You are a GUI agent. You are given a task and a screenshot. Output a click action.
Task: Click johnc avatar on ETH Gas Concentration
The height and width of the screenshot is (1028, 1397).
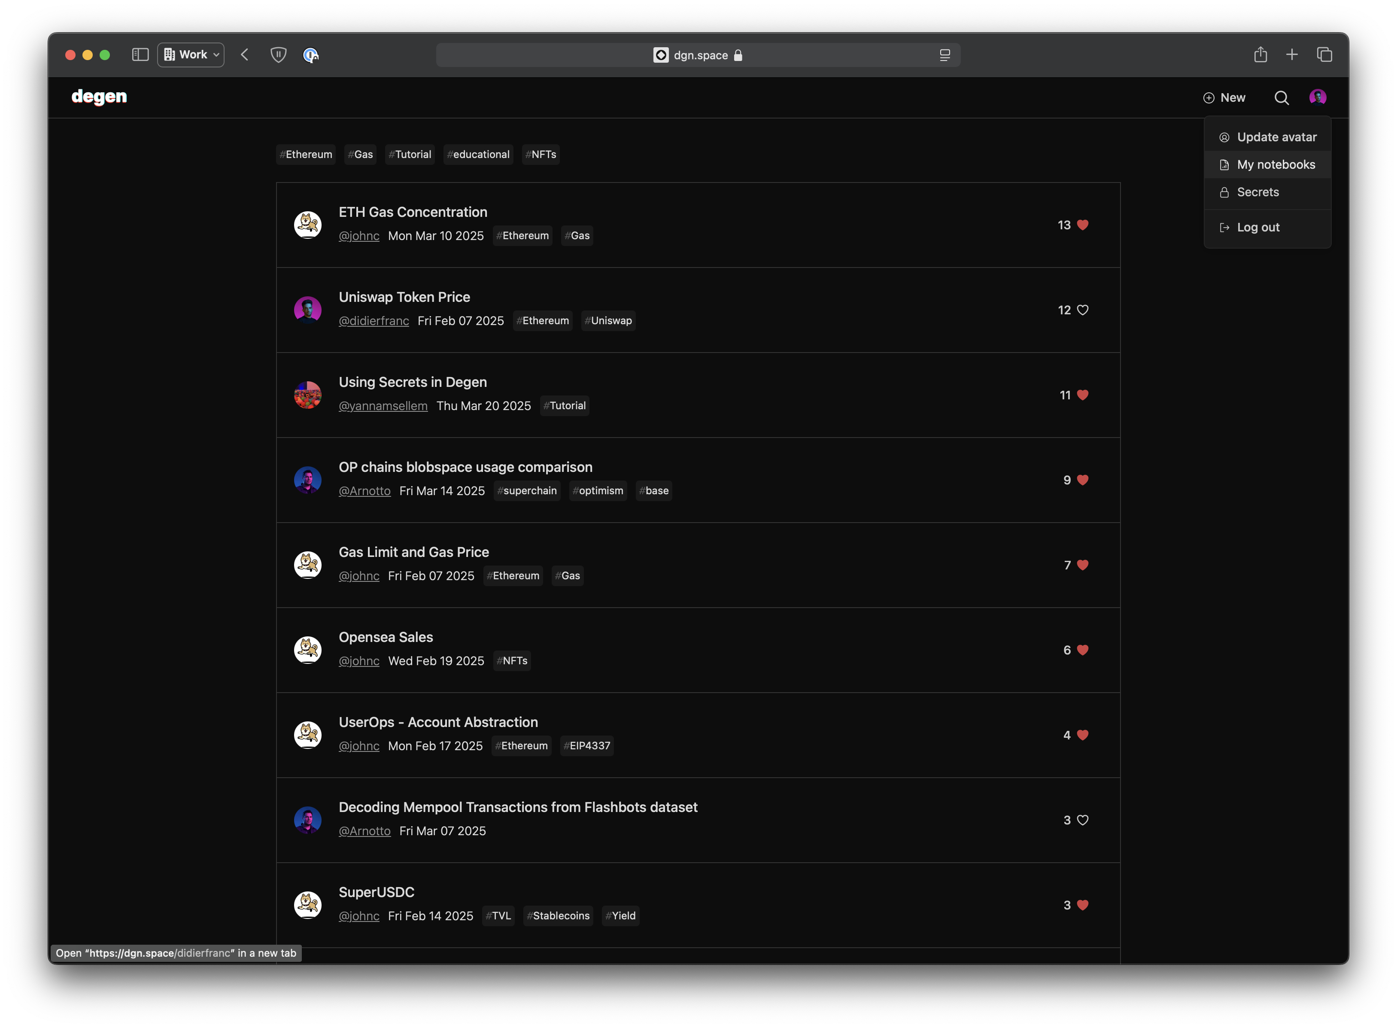[307, 225]
